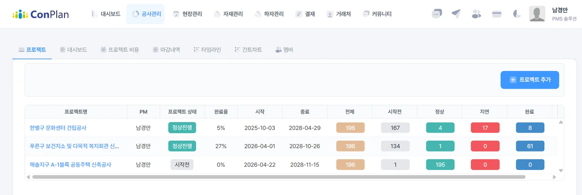Click the red 지연 count 17 badge
Viewport: 582px width, 195px height.
pos(485,128)
